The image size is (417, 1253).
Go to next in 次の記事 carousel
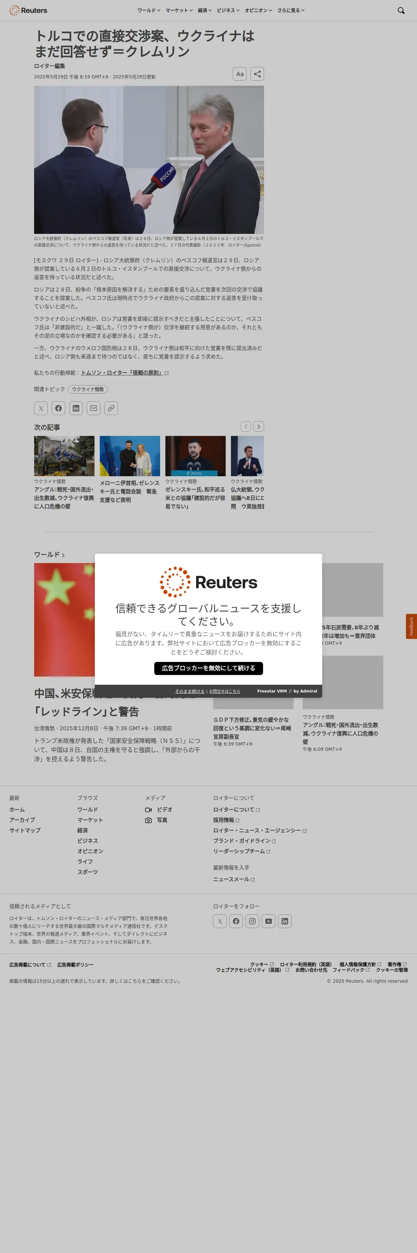tap(259, 426)
